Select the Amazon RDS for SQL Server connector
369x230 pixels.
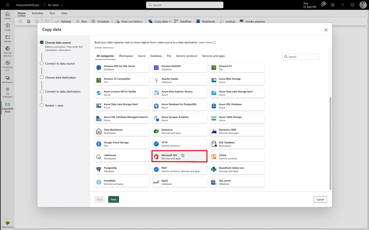[x=122, y=68]
